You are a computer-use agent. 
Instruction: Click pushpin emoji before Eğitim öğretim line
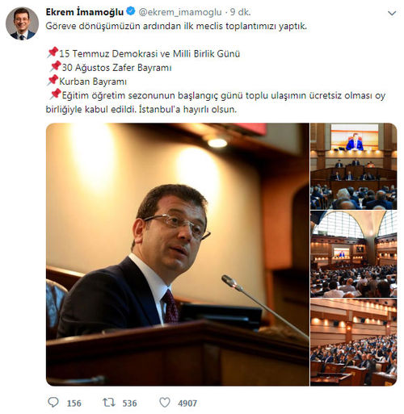click(x=56, y=94)
